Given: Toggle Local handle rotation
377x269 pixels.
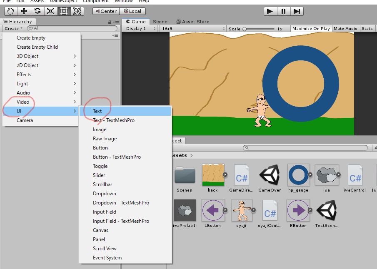Looking at the screenshot, I should [132, 11].
